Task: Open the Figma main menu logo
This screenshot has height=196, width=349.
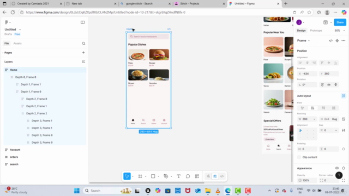Action: [7, 22]
